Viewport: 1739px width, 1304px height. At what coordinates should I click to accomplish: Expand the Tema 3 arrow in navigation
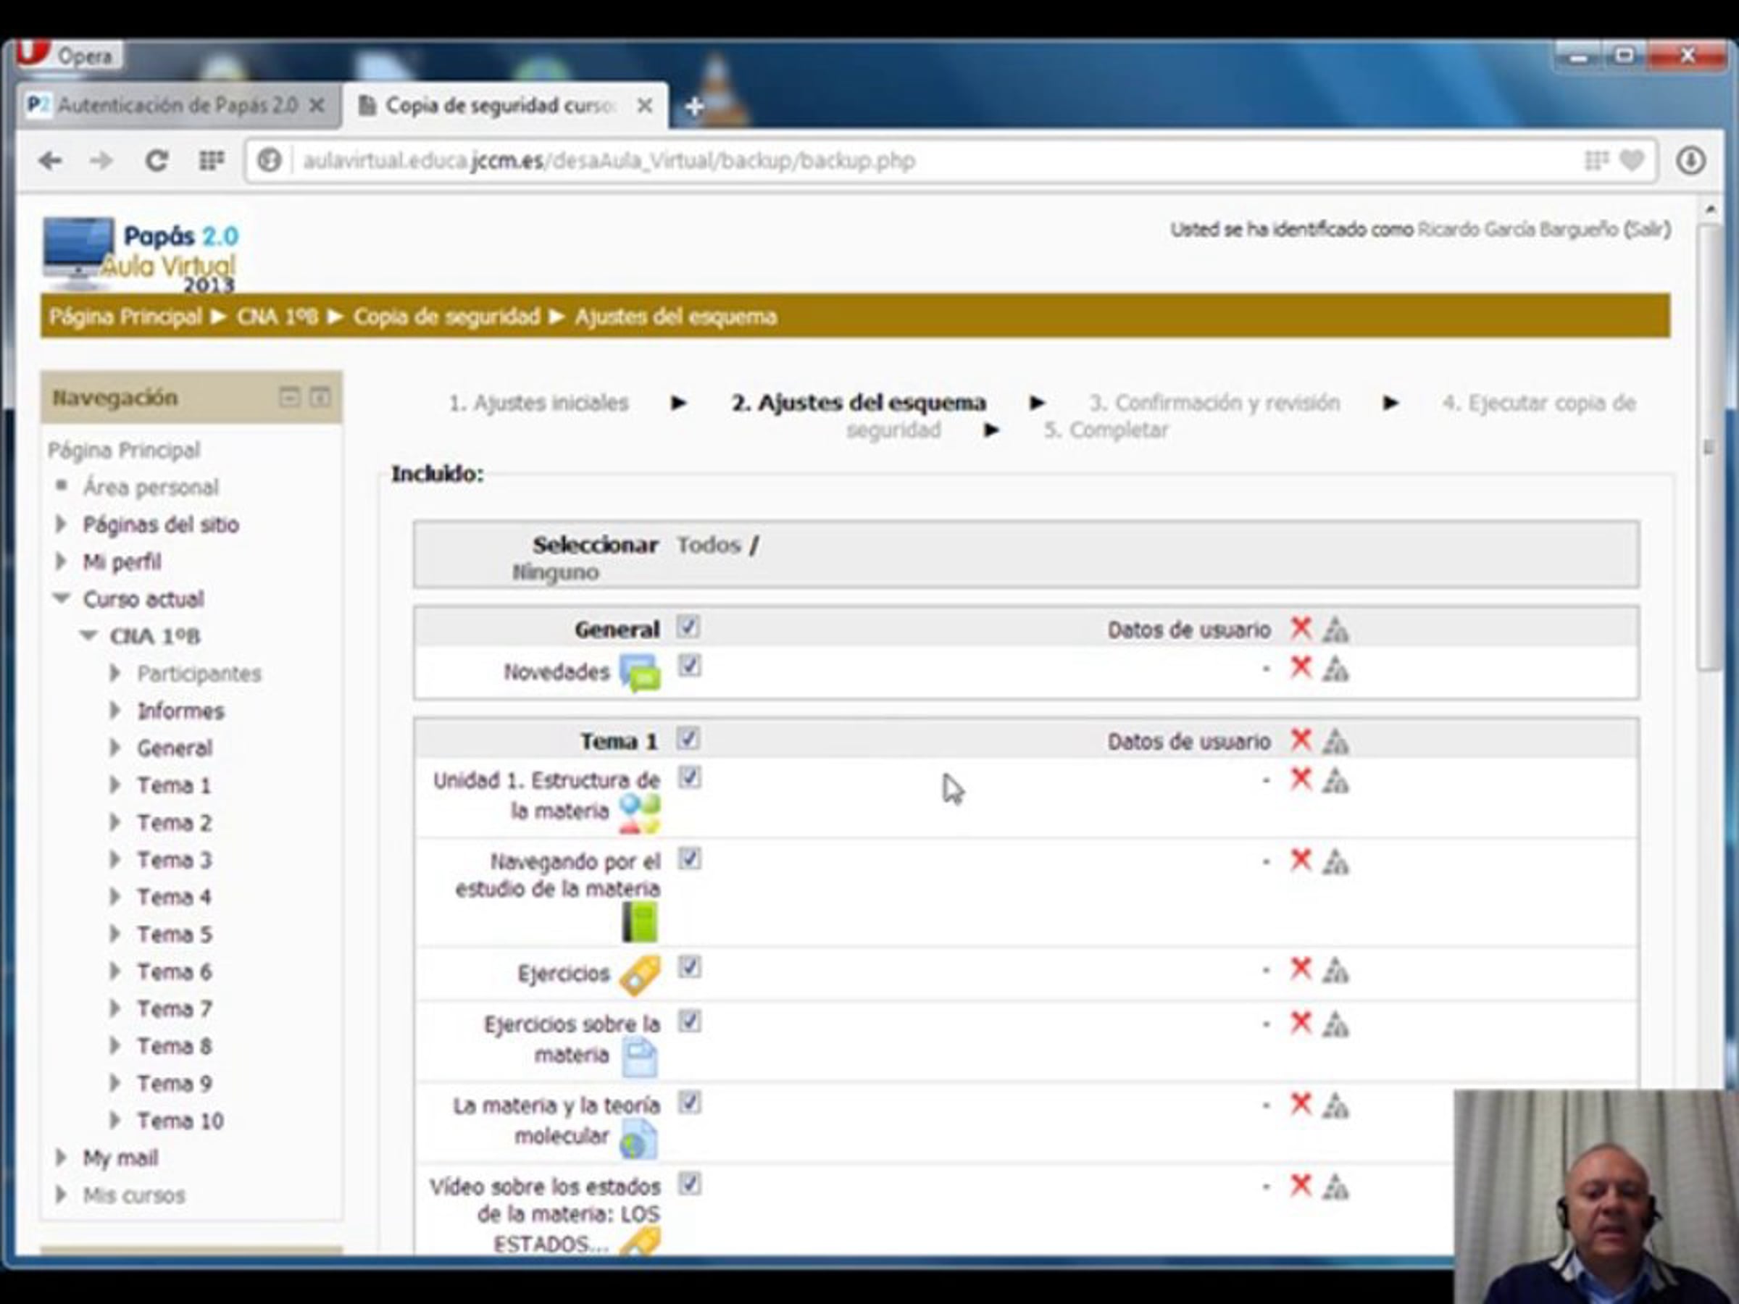(x=114, y=859)
